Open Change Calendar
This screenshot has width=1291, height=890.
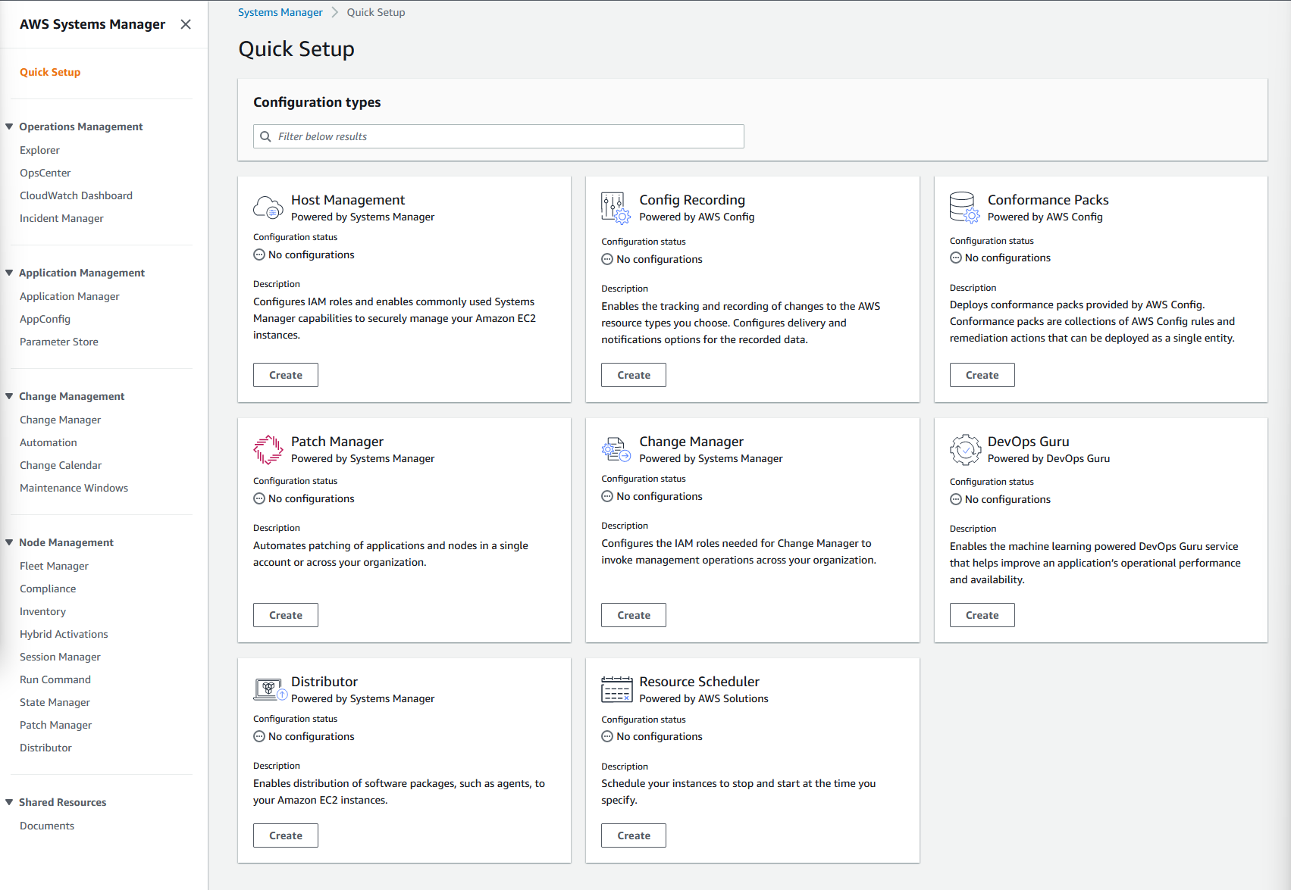pyautogui.click(x=61, y=465)
